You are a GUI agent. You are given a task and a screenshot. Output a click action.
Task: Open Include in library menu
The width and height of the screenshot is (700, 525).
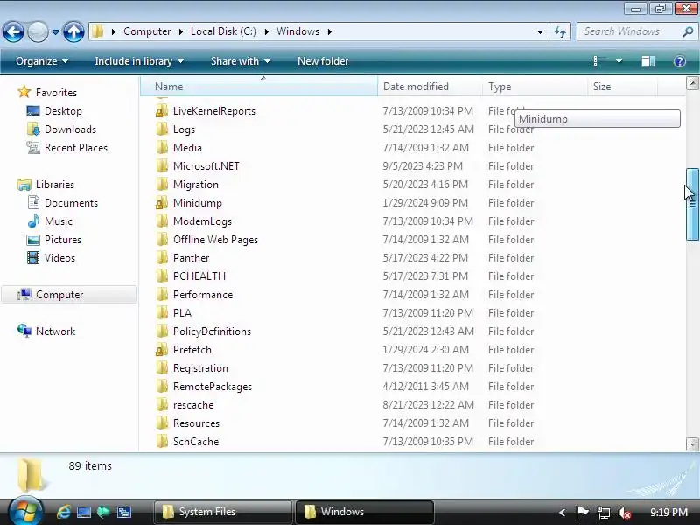coord(139,61)
